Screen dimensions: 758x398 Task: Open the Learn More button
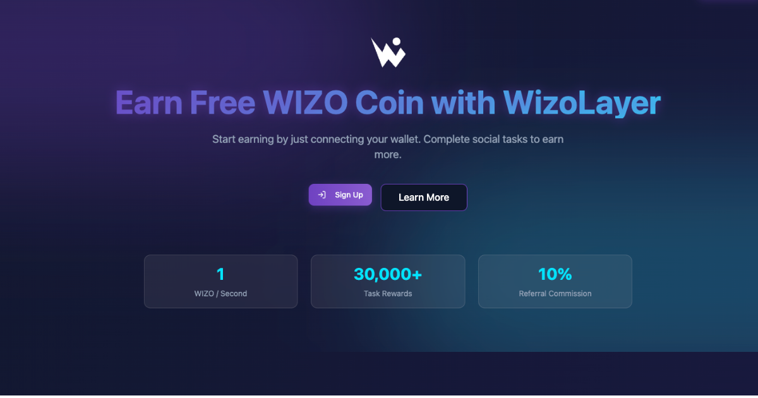coord(424,197)
